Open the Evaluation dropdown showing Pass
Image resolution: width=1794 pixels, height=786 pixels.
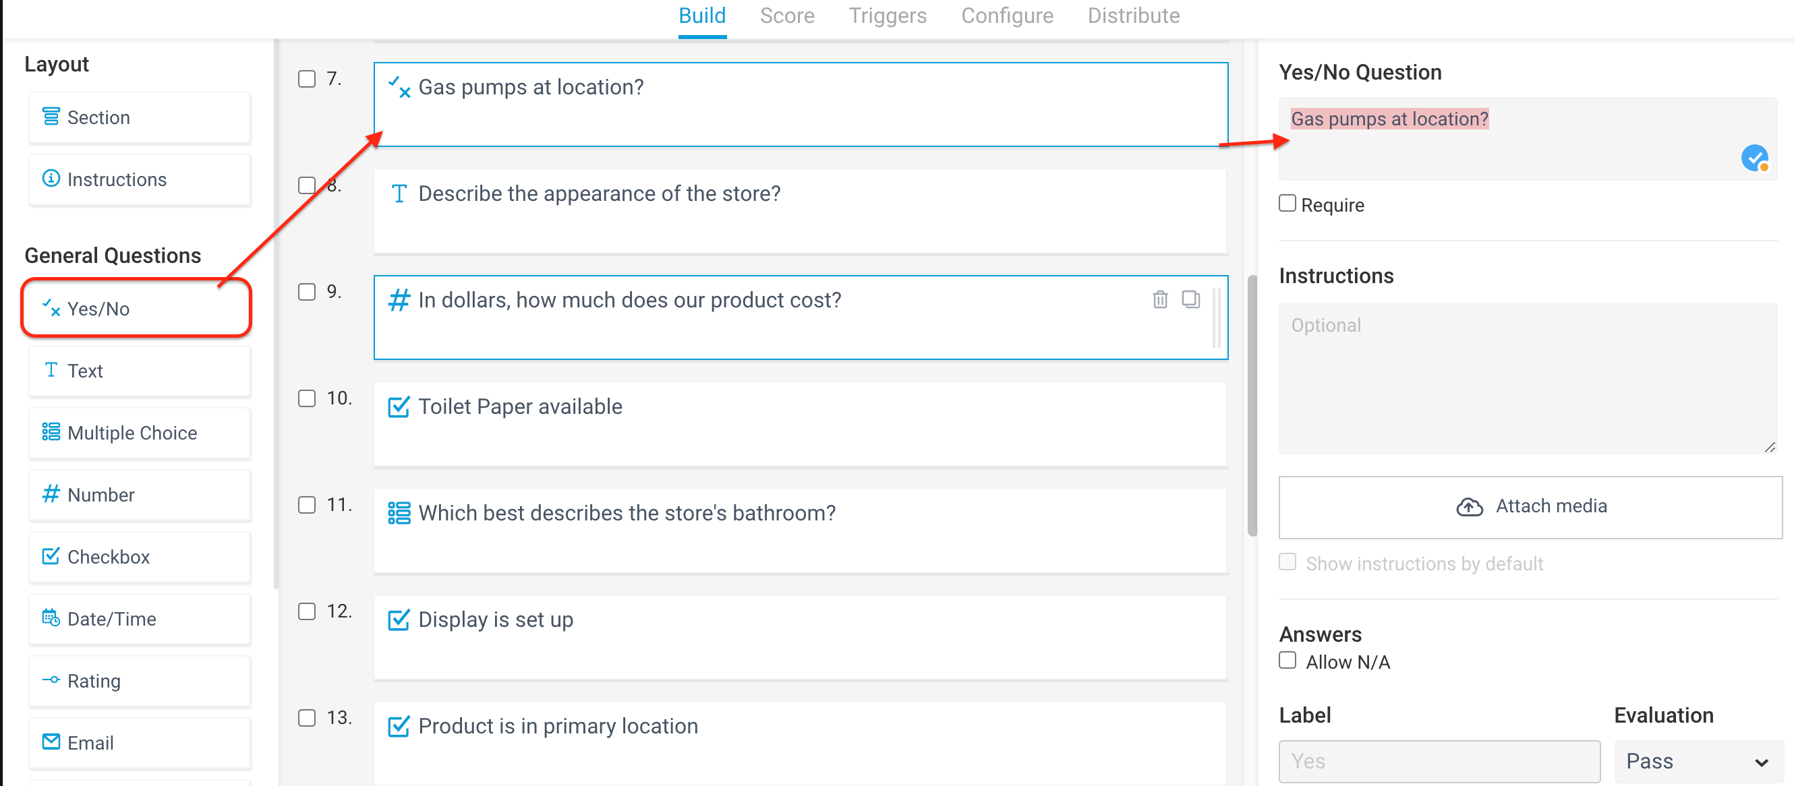pos(1696,761)
